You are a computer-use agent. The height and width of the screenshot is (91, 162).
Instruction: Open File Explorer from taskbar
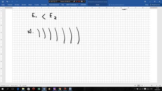(x=23, y=89)
